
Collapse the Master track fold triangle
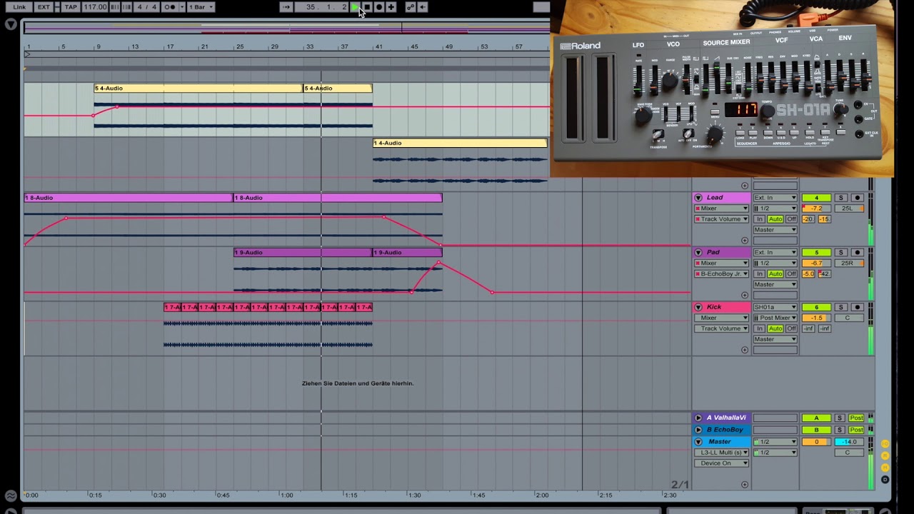coord(698,442)
